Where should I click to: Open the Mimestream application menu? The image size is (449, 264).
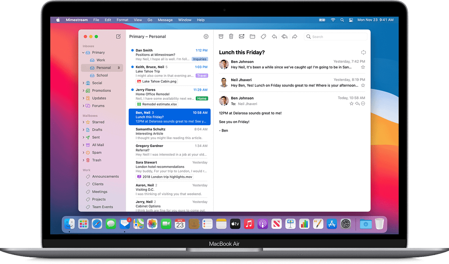coord(76,20)
